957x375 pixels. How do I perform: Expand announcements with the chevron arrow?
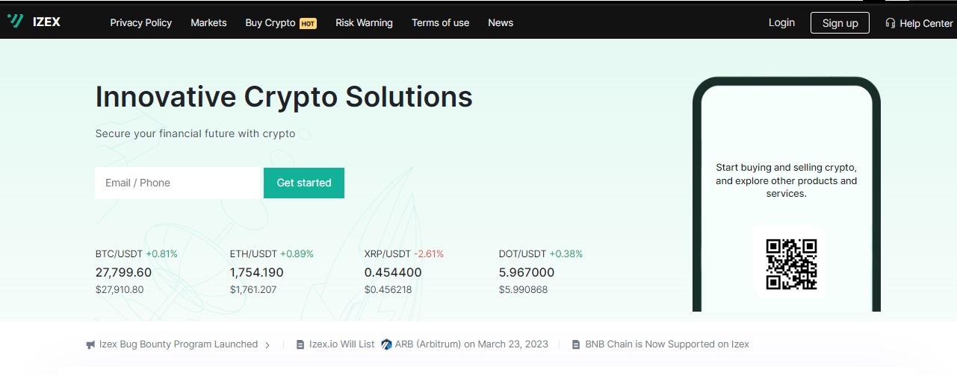[267, 345]
